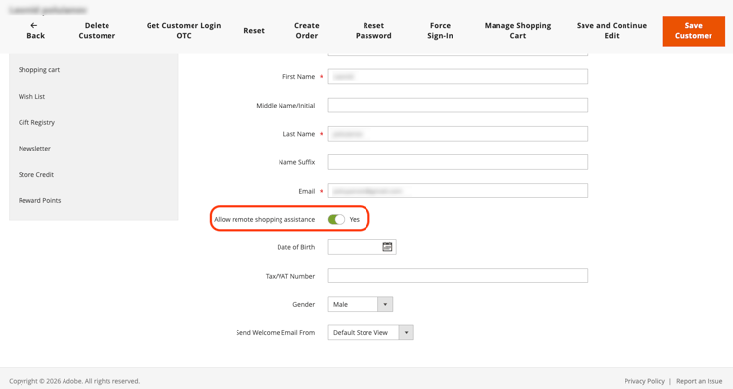
Task: Click Report an Issue link
Action: tap(700, 381)
